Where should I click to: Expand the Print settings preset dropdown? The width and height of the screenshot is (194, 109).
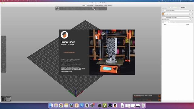click(x=191, y=11)
